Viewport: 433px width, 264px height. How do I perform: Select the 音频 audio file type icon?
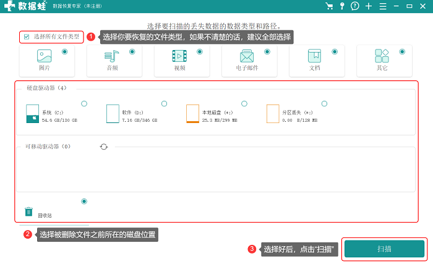click(112, 56)
